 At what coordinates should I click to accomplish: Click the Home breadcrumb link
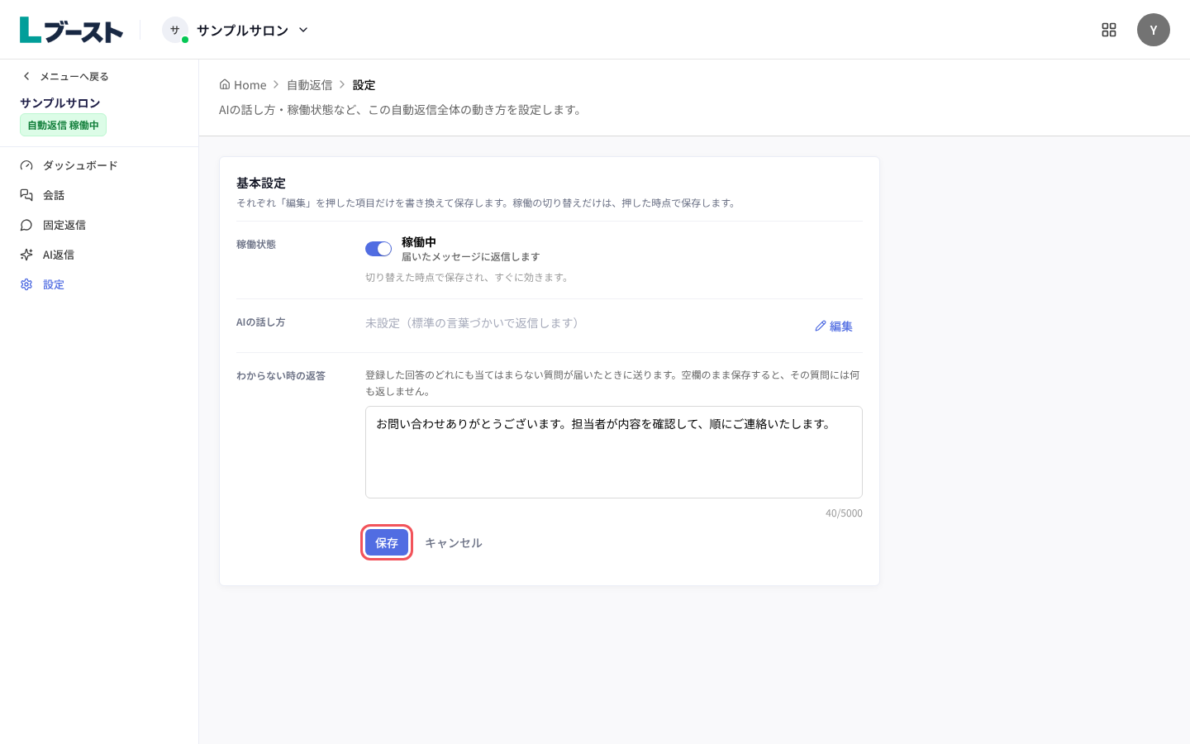243,84
